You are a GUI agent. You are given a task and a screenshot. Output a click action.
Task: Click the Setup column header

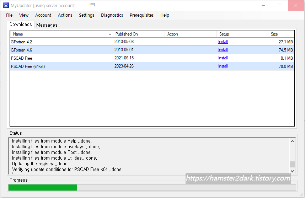click(x=242, y=34)
